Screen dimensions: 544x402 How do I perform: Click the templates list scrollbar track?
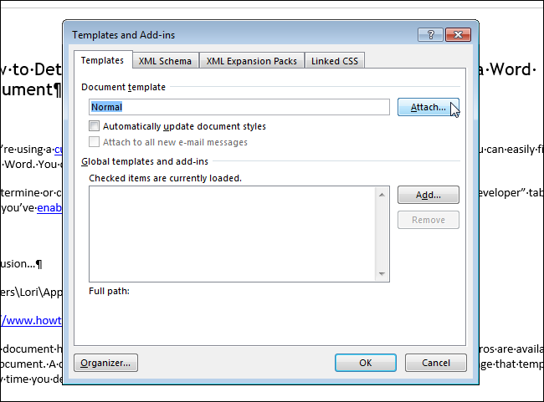tap(382, 234)
